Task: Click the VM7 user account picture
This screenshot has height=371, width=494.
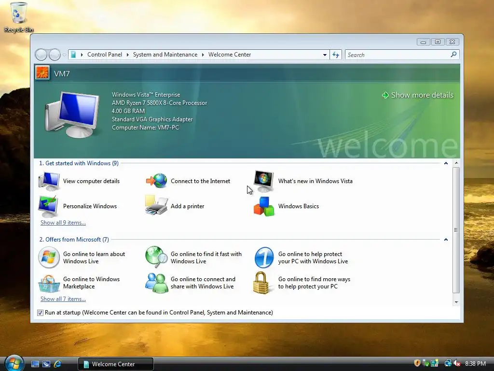Action: [42, 73]
